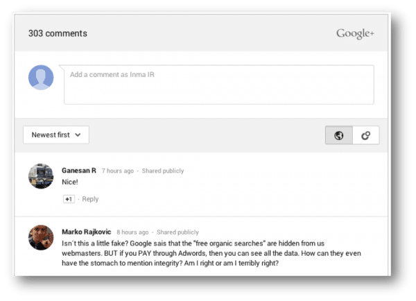The width and height of the screenshot is (416, 301).
Task: Open the 7 hours ago timestamp
Action: [118, 171]
